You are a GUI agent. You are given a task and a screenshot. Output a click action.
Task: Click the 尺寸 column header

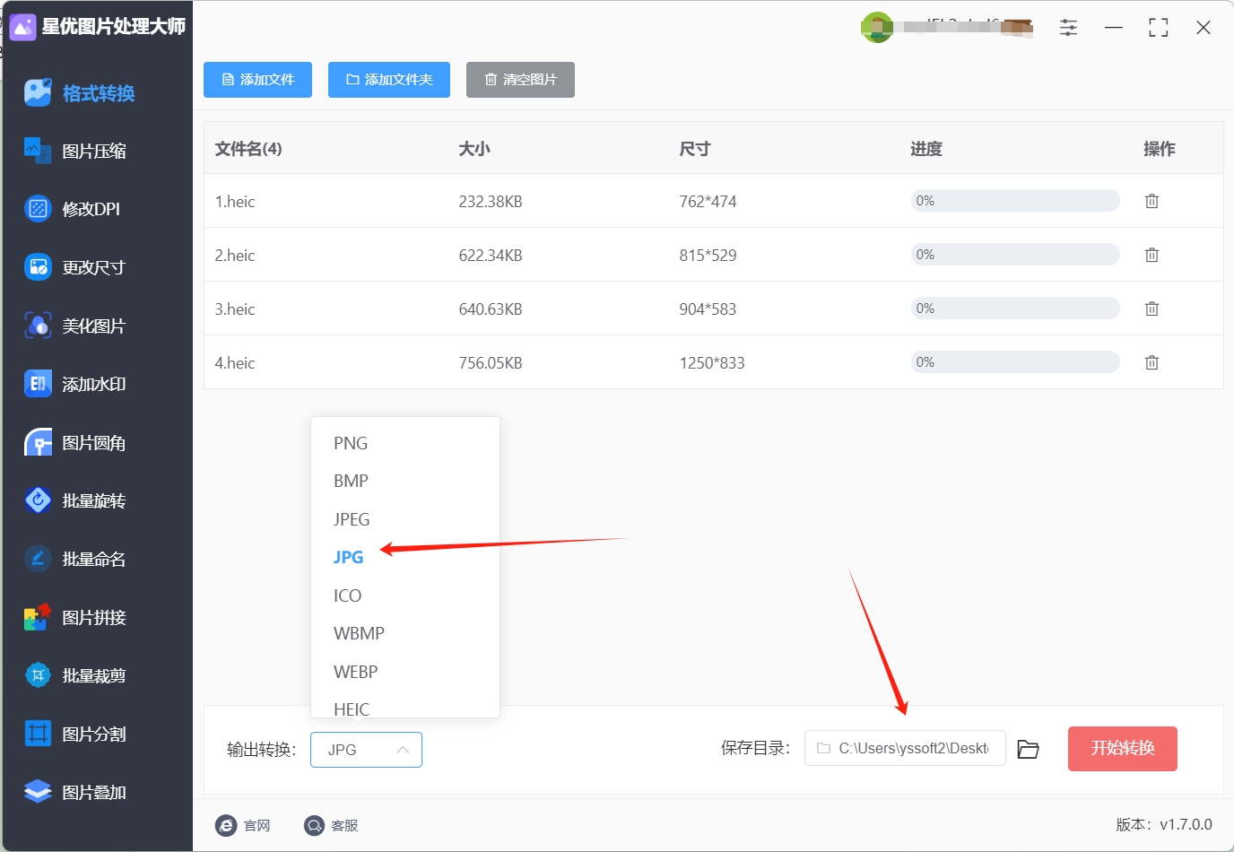pyautogui.click(x=695, y=149)
